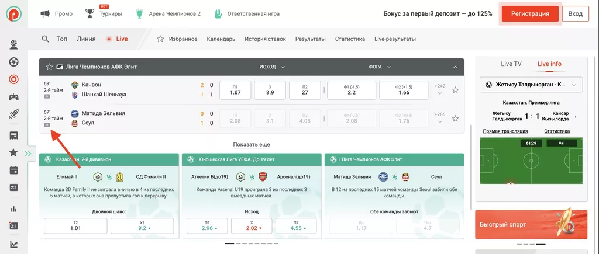Image resolution: width=599 pixels, height=254 pixels.
Task: Open the football section in the sidebar
Action: pos(13,62)
